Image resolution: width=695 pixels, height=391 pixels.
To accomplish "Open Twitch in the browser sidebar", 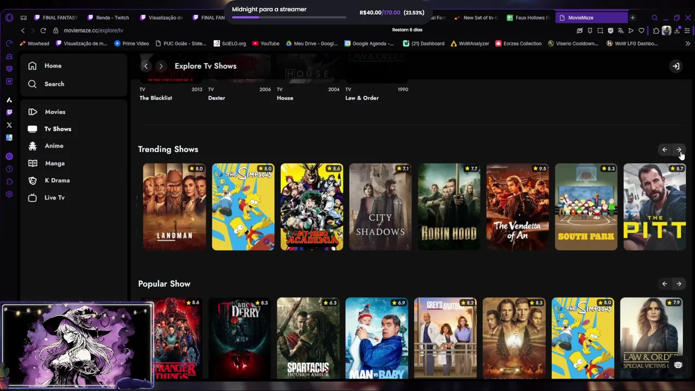I will (x=9, y=112).
